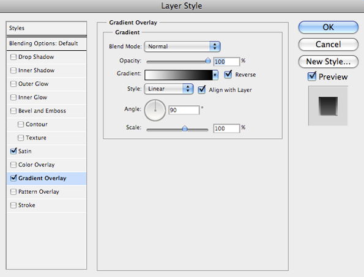Select the Color Overlay label

pos(37,164)
